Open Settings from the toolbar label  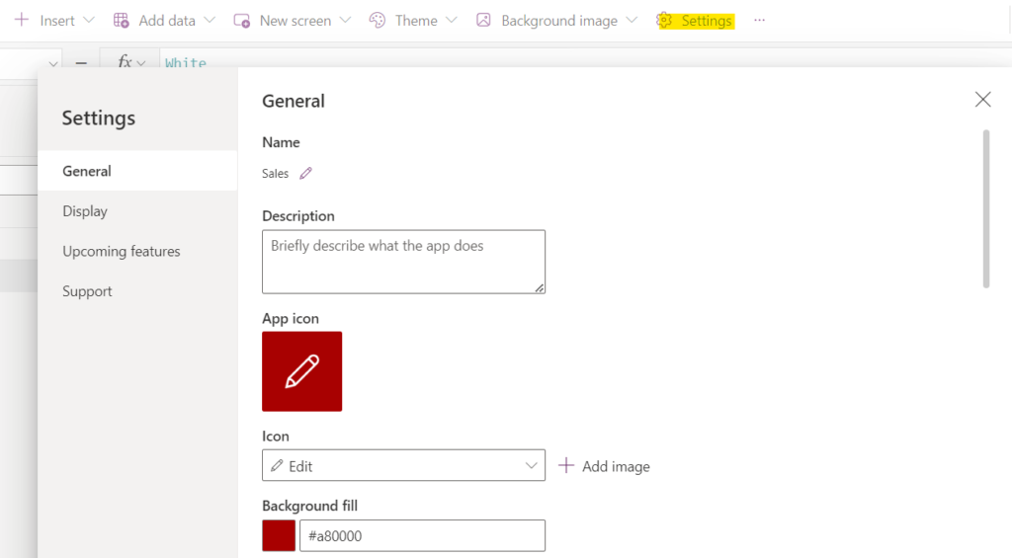point(707,22)
